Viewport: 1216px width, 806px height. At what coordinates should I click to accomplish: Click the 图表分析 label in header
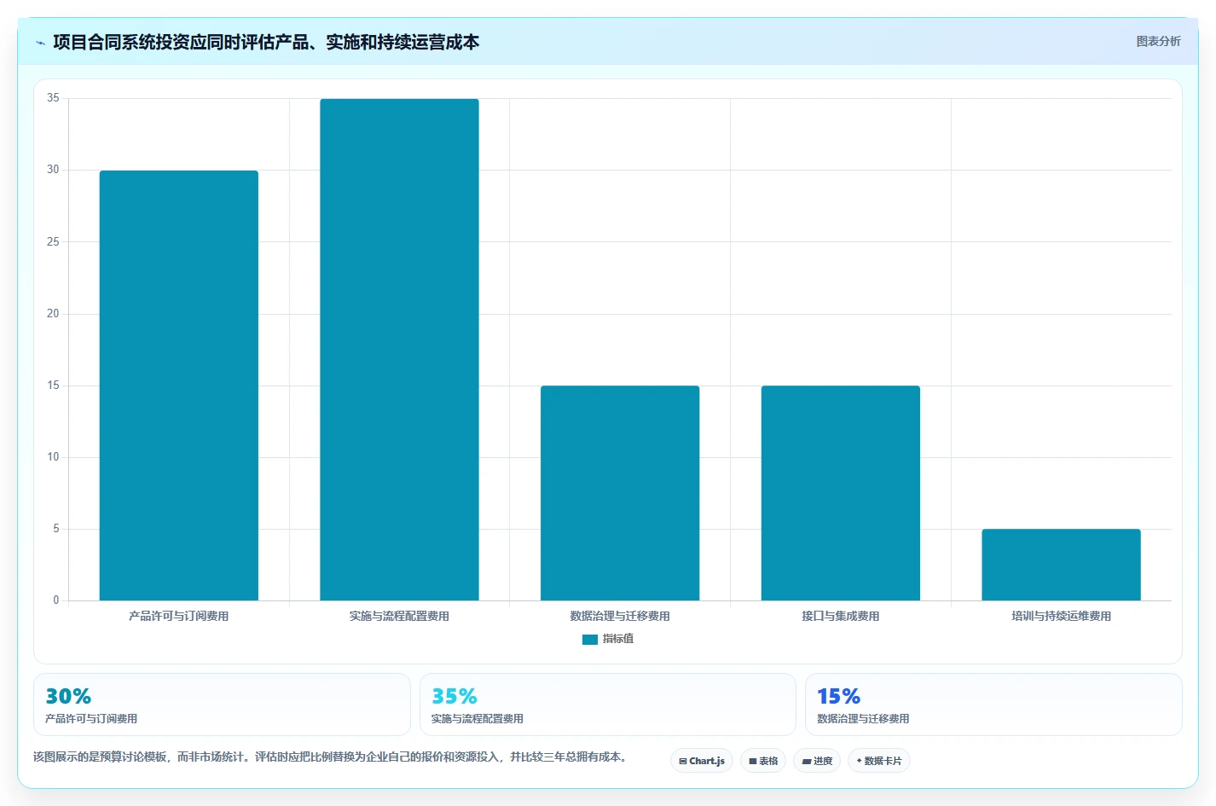[1158, 41]
